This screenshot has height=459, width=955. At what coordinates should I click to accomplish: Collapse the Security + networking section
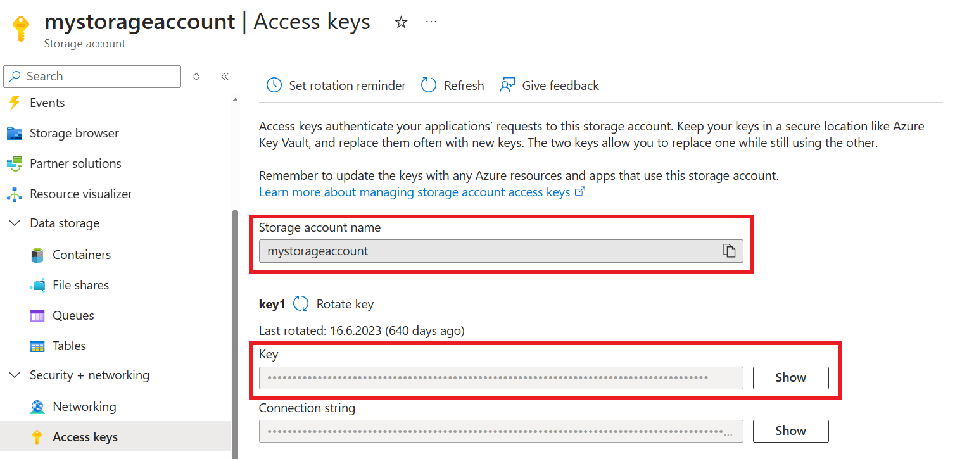coord(15,375)
